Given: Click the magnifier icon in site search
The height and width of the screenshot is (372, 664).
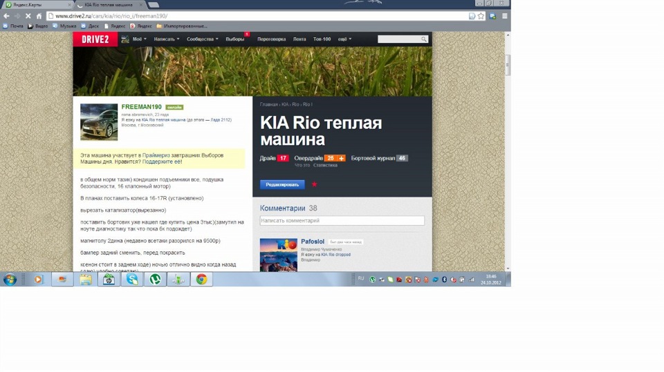Looking at the screenshot, I should click(424, 39).
